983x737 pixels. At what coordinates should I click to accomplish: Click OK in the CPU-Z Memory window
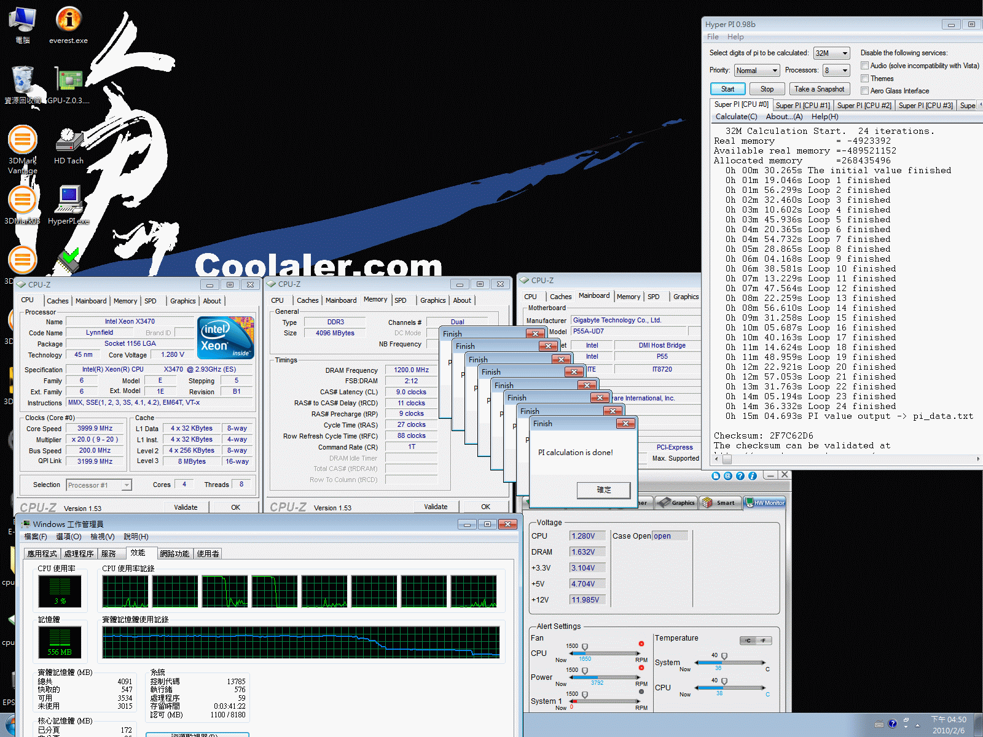pos(485,507)
